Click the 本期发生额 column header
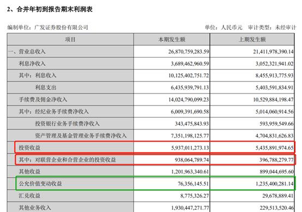 (x=172, y=40)
